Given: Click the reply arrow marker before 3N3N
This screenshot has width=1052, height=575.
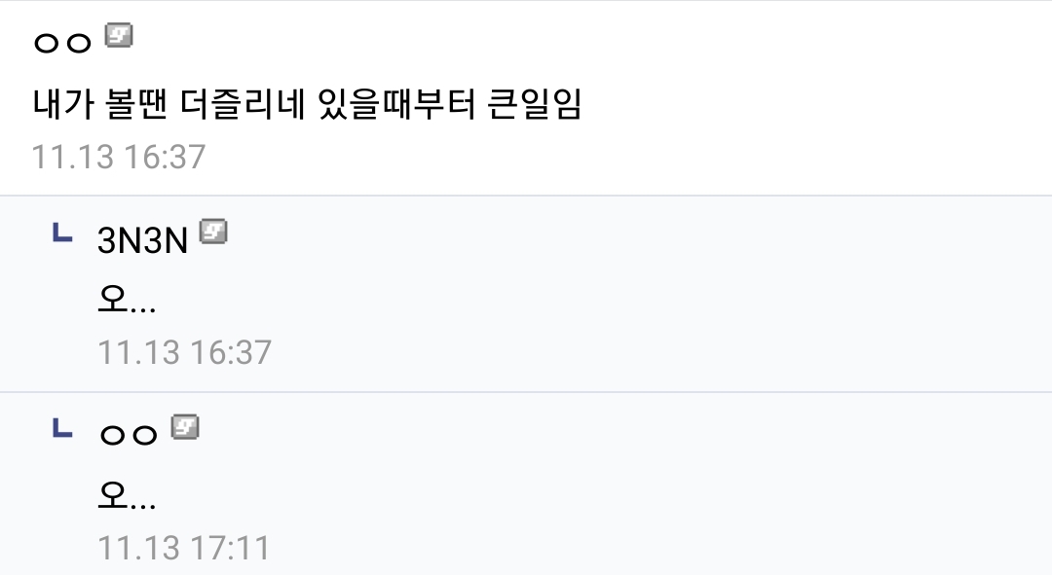Looking at the screenshot, I should pyautogui.click(x=62, y=234).
